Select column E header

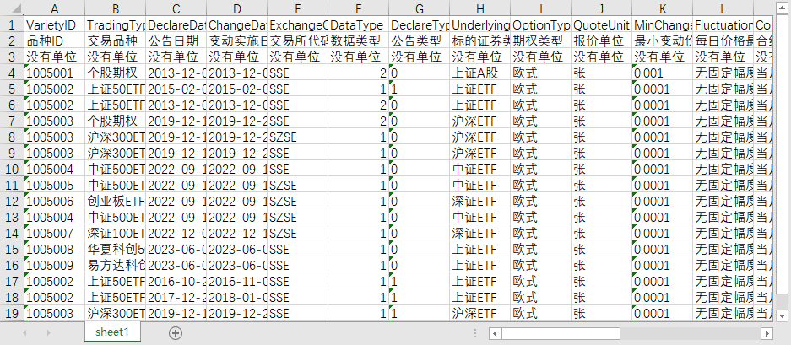[298, 8]
